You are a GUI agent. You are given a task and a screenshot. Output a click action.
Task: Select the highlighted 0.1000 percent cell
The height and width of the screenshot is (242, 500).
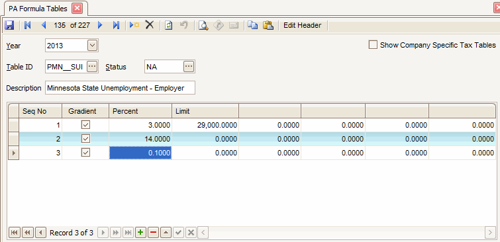click(x=140, y=153)
